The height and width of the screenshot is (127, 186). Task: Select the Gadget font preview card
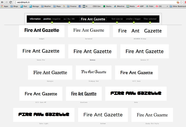[x=42, y=31]
